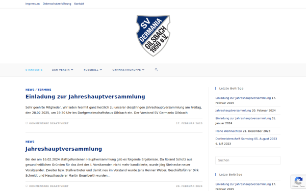Click the SV Germania Gilsbach logo

(153, 36)
